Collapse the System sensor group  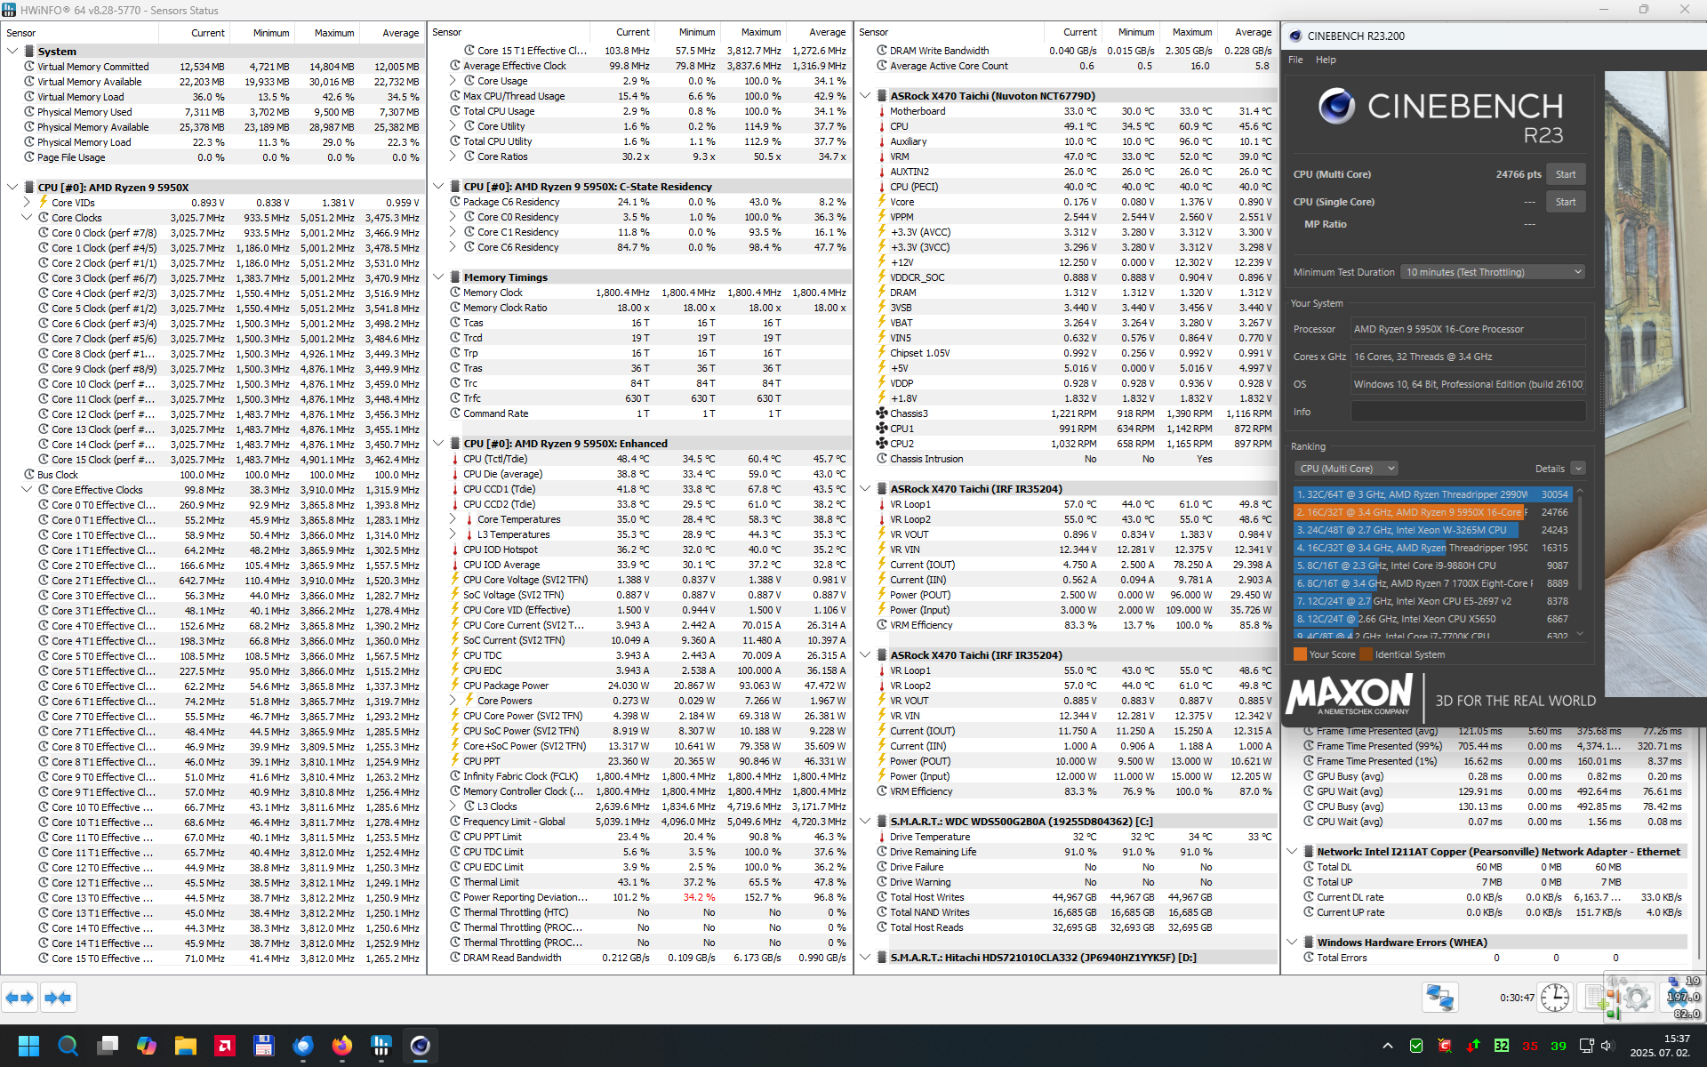[12, 52]
